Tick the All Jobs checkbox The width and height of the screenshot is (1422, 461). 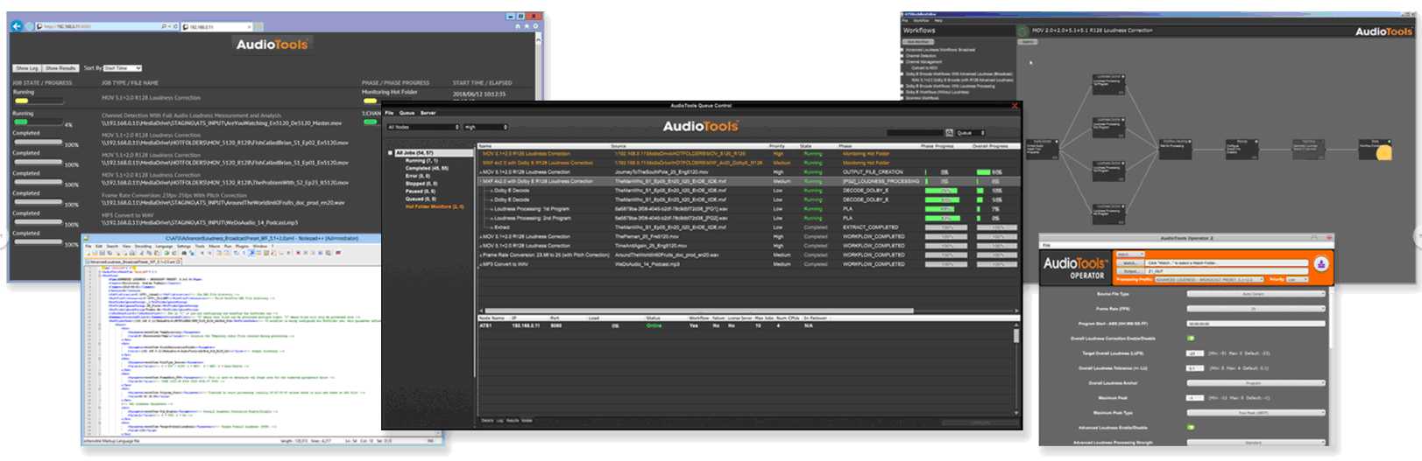[391, 153]
